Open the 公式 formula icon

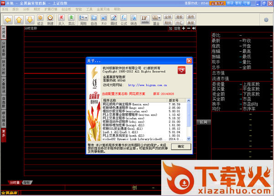(x=123, y=20)
